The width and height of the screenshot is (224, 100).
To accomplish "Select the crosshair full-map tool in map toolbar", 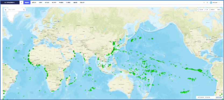I will pyautogui.click(x=201, y=10).
